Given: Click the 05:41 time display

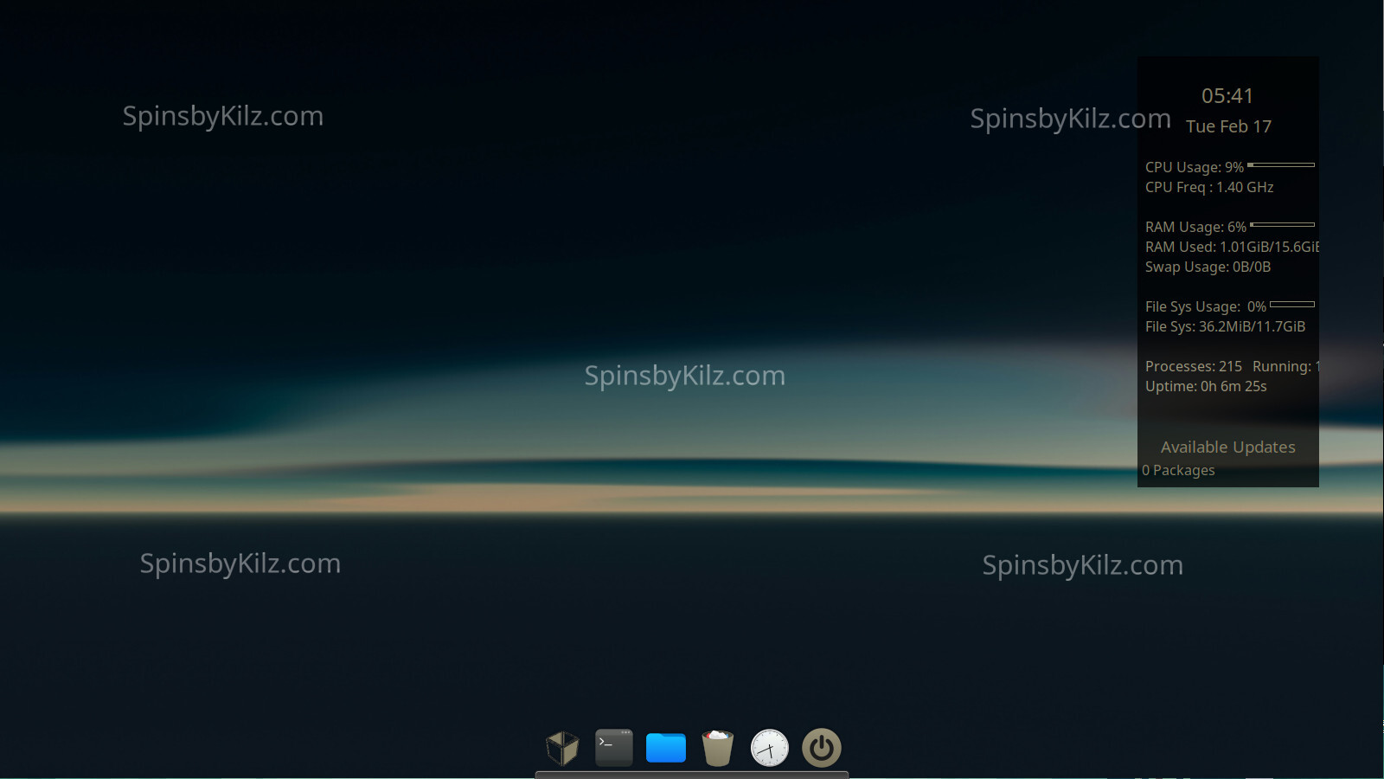Looking at the screenshot, I should pyautogui.click(x=1227, y=96).
